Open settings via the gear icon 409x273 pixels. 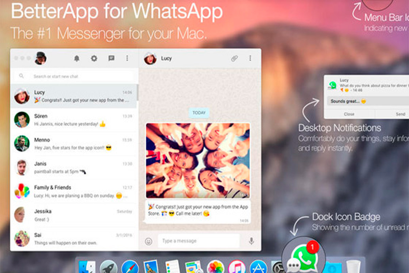click(x=94, y=58)
